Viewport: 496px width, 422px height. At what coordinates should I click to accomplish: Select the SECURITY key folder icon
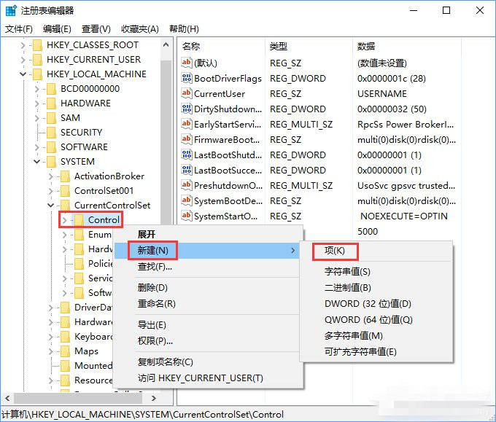[x=51, y=132]
